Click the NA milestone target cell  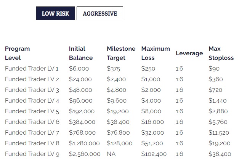(x=111, y=154)
